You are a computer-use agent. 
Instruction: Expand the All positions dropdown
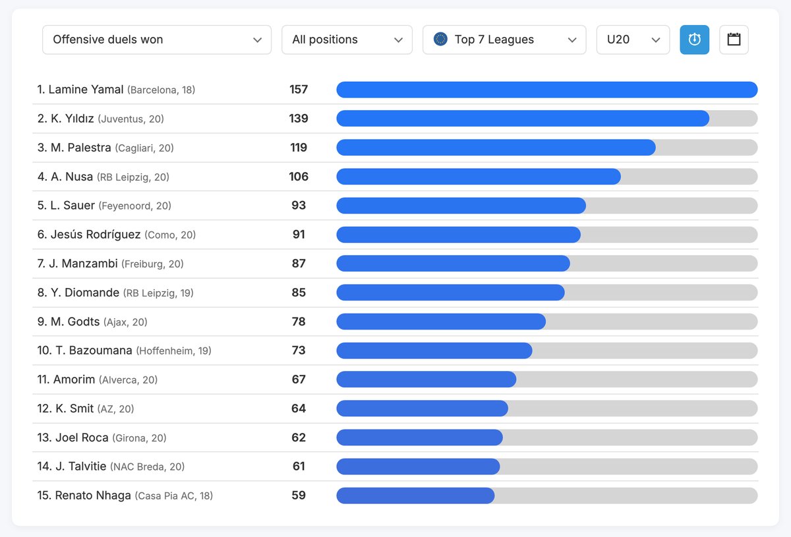click(347, 40)
